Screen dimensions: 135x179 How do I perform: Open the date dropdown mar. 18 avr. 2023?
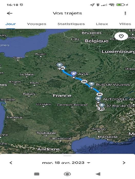click(x=66, y=163)
